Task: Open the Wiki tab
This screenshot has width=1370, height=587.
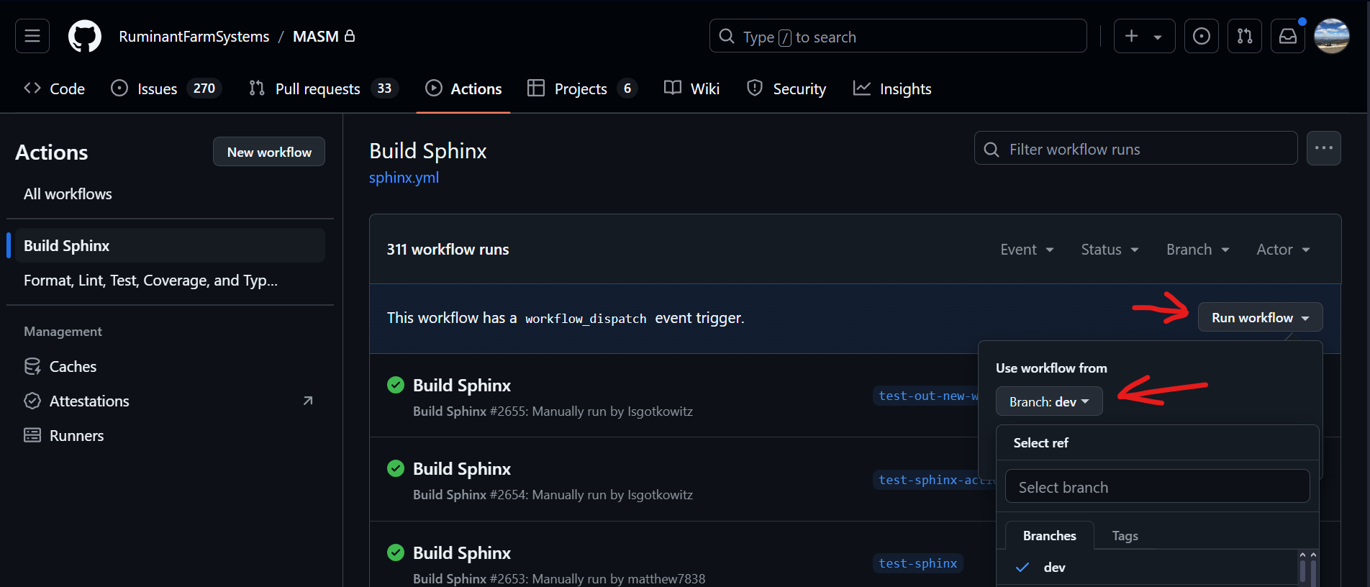Action: point(691,88)
